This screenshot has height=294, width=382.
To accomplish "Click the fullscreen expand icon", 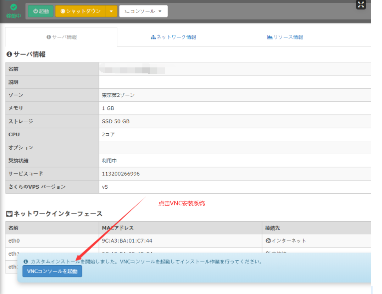I will tap(361, 4).
